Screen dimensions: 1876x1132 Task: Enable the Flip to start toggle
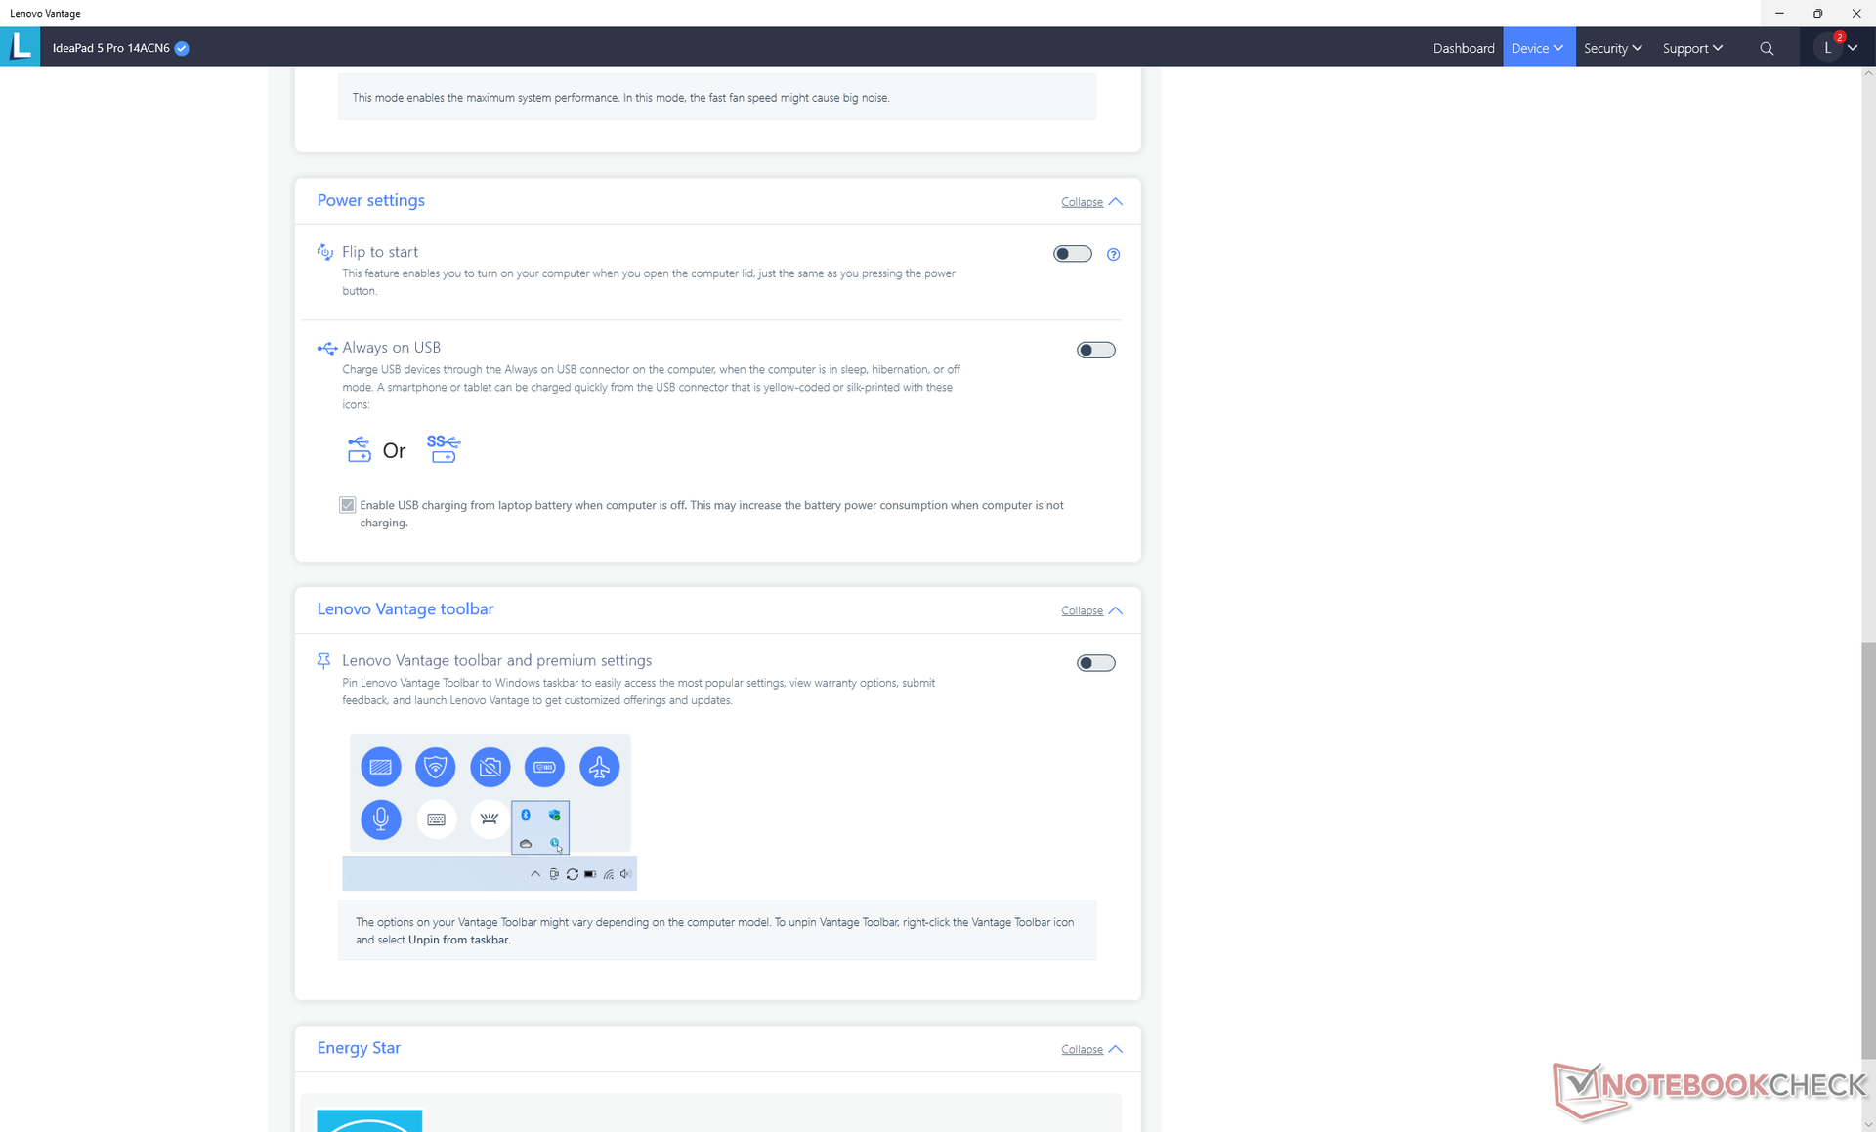click(x=1072, y=254)
